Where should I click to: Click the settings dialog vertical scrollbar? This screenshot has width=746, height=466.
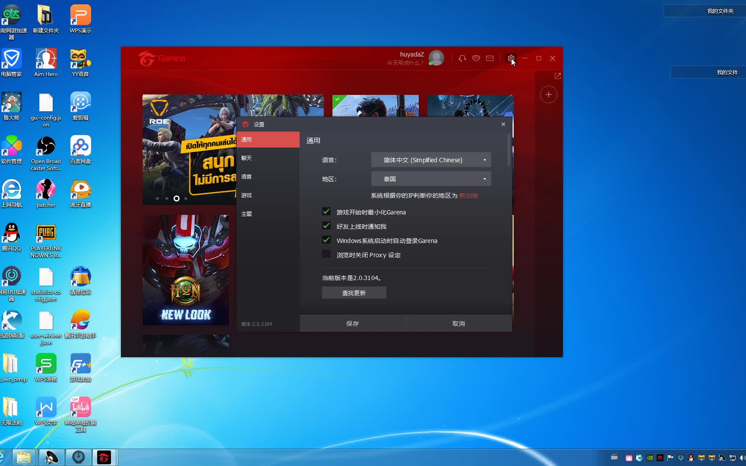coord(509,150)
